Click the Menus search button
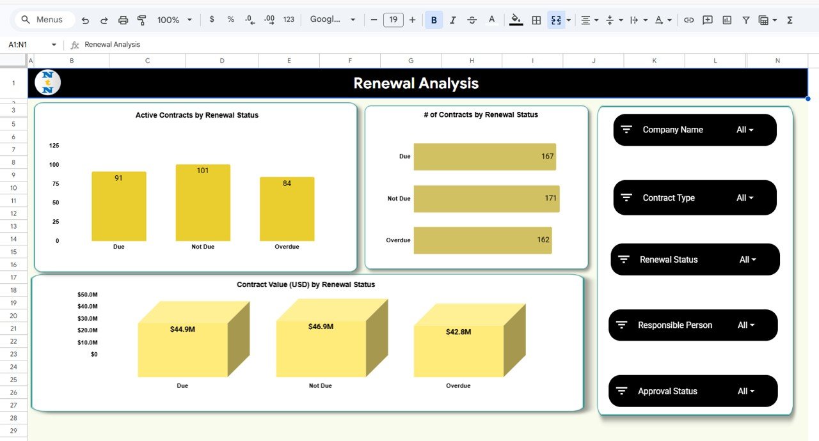 (x=42, y=20)
